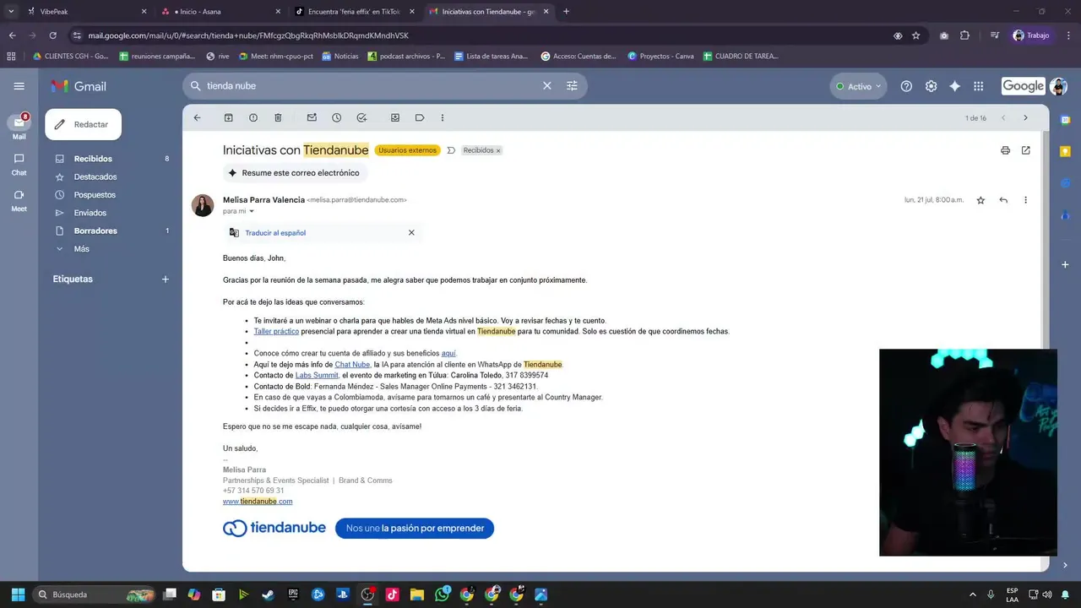Bookmark this page with star icon
Viewport: 1081px width, 608px height.
(916, 35)
